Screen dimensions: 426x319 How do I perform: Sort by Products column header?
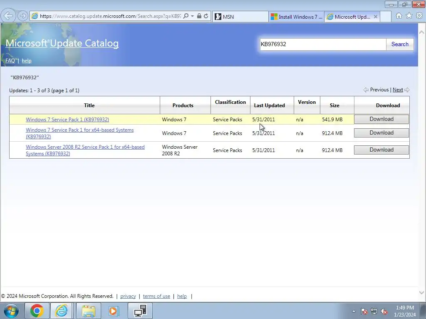point(183,105)
